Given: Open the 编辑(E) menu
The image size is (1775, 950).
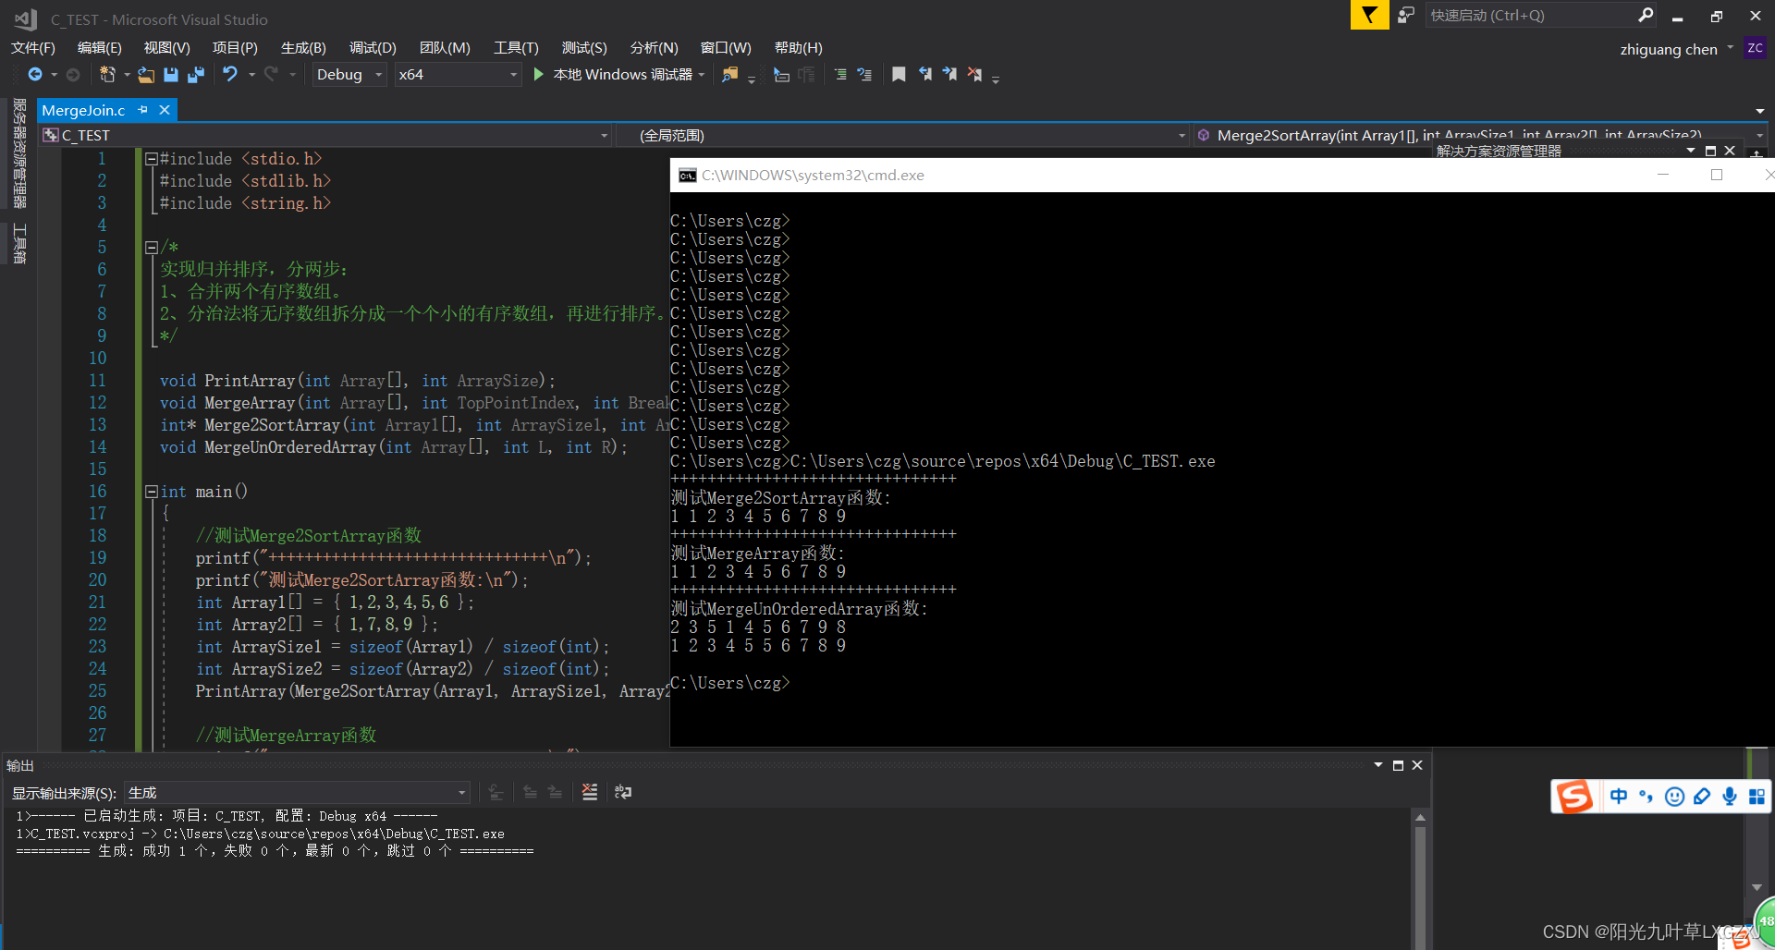Looking at the screenshot, I should [100, 47].
